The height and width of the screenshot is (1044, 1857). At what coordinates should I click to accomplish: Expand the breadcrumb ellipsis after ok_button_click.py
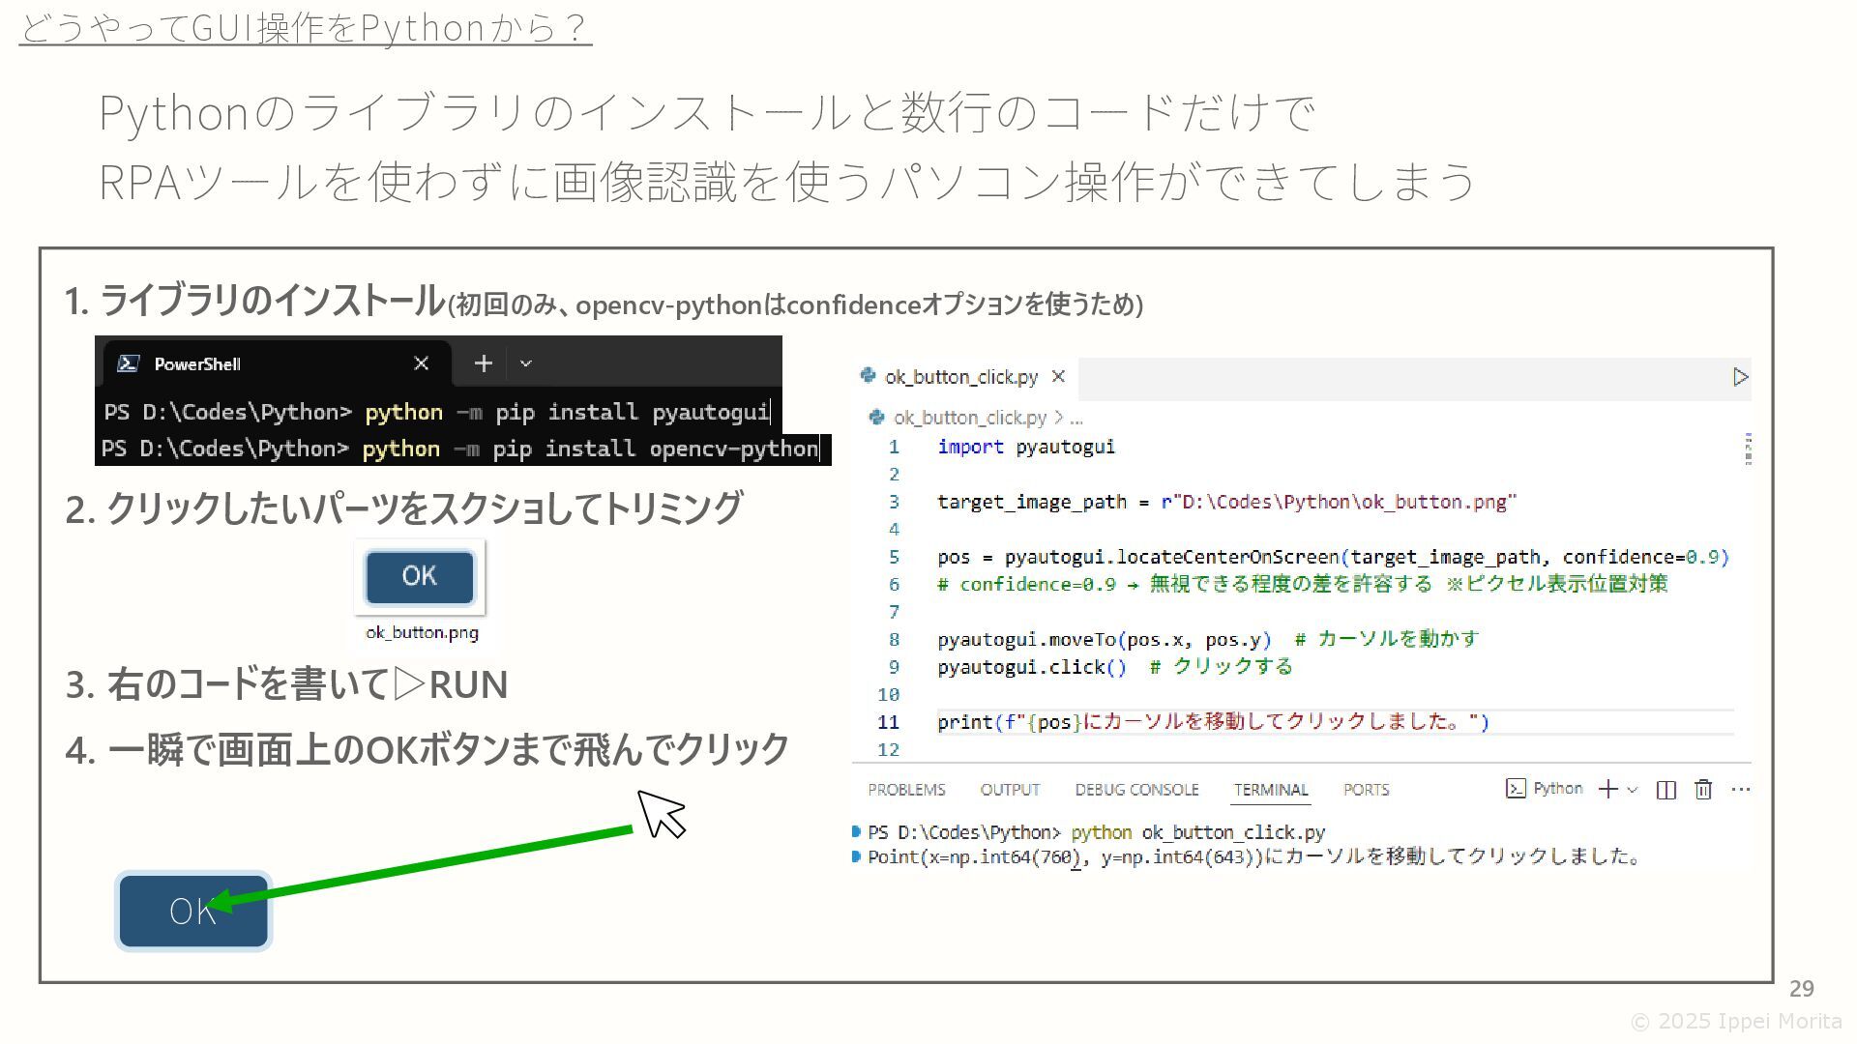tap(1076, 418)
